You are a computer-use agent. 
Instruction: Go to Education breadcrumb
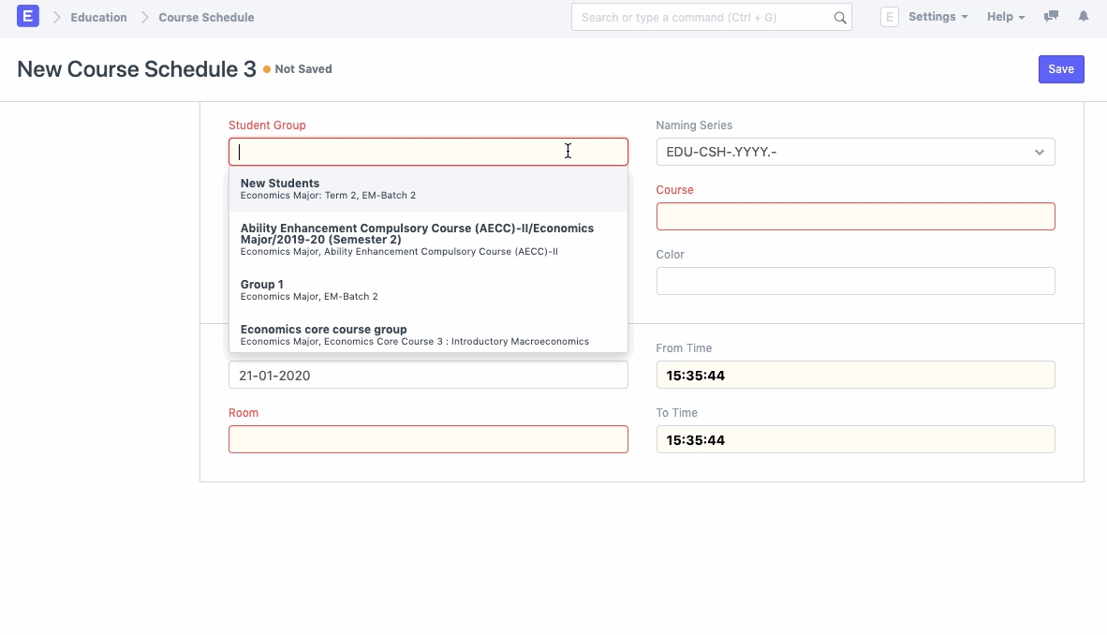tap(98, 17)
